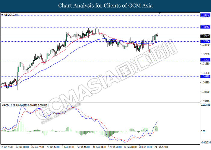Click the 1.32440 price axis value
Viewport: 211px width, 150px height.
[205, 45]
